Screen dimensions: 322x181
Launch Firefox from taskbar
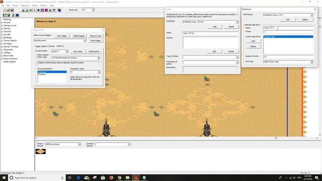coord(111,177)
